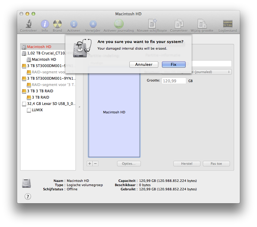
Task: Click the 'Offline' Schijfstatus value
Action: click(x=72, y=189)
